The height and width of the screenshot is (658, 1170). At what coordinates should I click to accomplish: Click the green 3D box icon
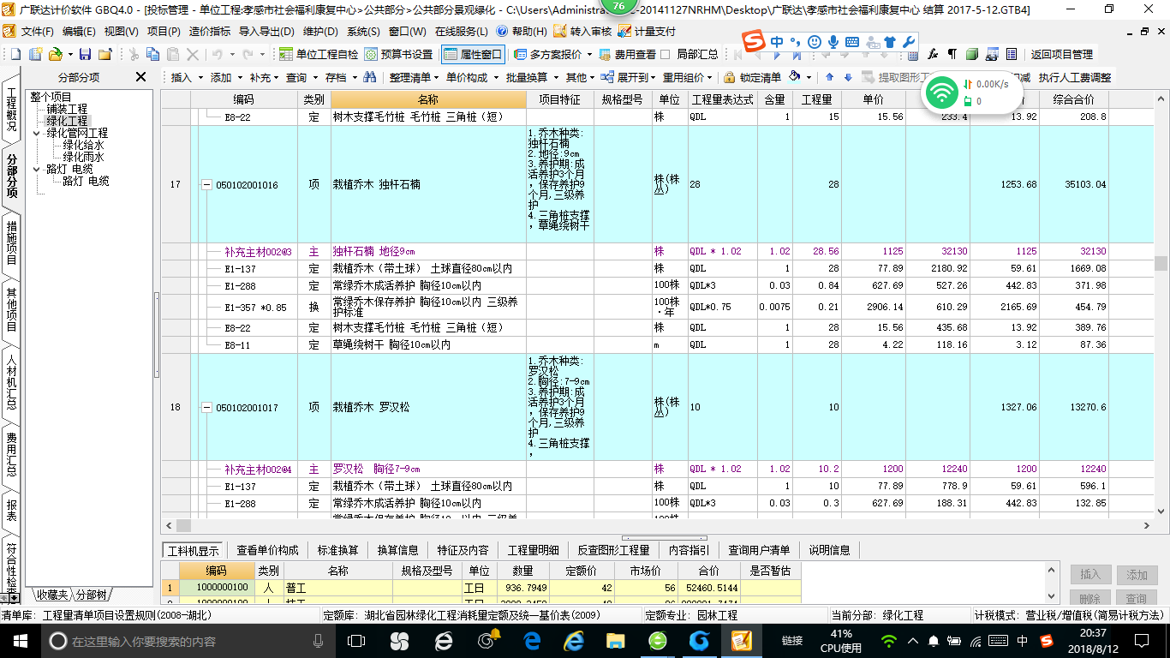pos(971,54)
